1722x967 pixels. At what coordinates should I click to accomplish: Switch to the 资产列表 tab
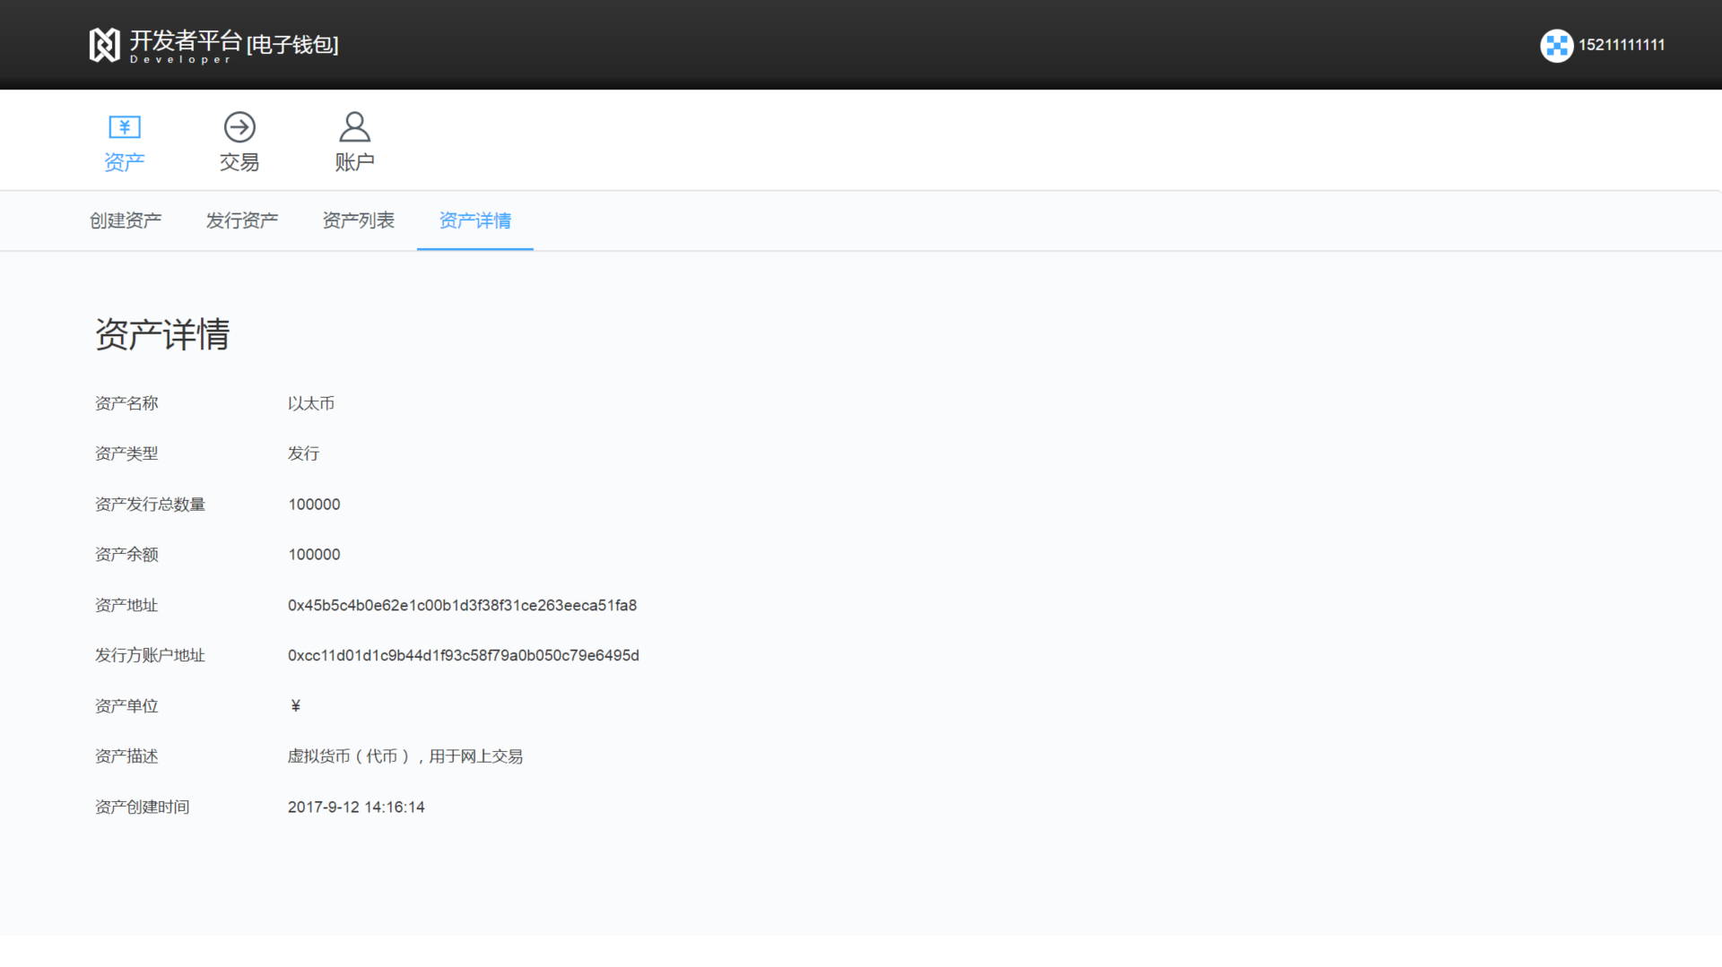pos(359,220)
